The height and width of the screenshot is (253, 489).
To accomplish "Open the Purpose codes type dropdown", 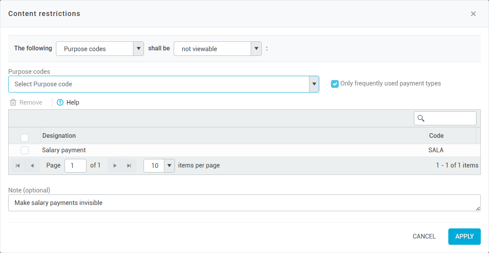I will [138, 49].
